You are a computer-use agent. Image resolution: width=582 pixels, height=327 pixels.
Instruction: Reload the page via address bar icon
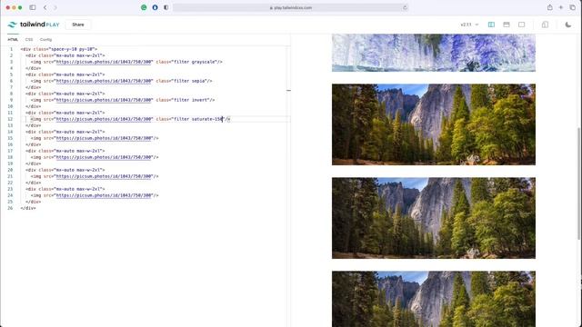(405, 7)
